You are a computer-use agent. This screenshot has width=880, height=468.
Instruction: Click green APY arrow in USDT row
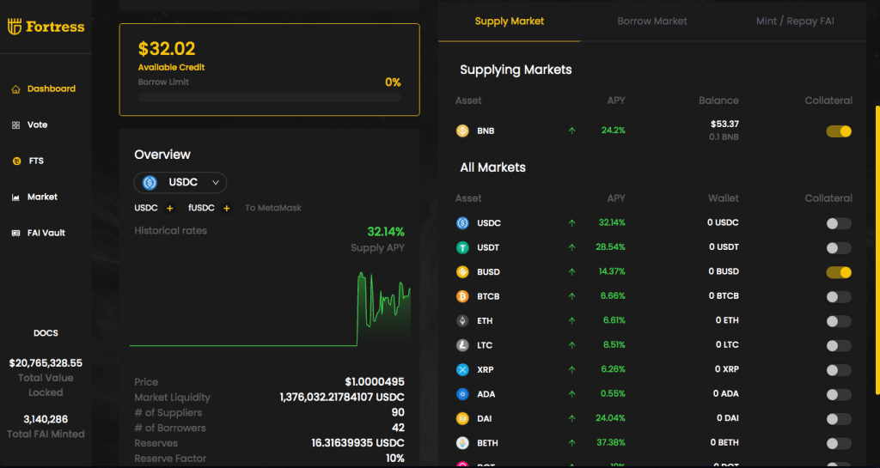571,247
